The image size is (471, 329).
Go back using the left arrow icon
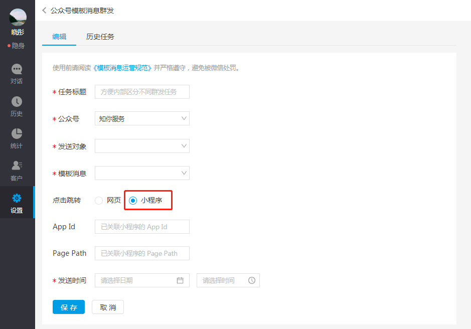(45, 11)
